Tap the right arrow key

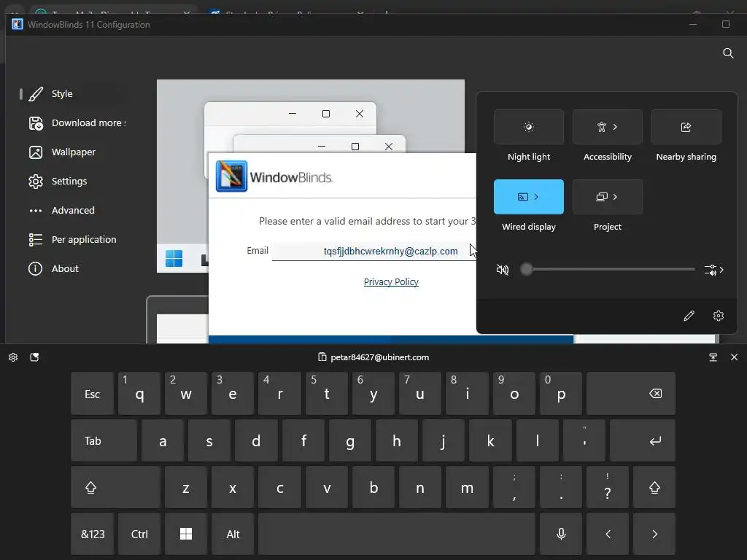654,534
